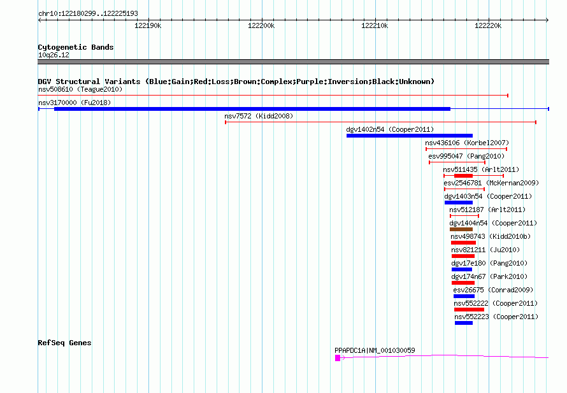The width and height of the screenshot is (567, 393).
Task: Select nsv552222 (Cooper2011) variant label
Action: click(x=496, y=303)
